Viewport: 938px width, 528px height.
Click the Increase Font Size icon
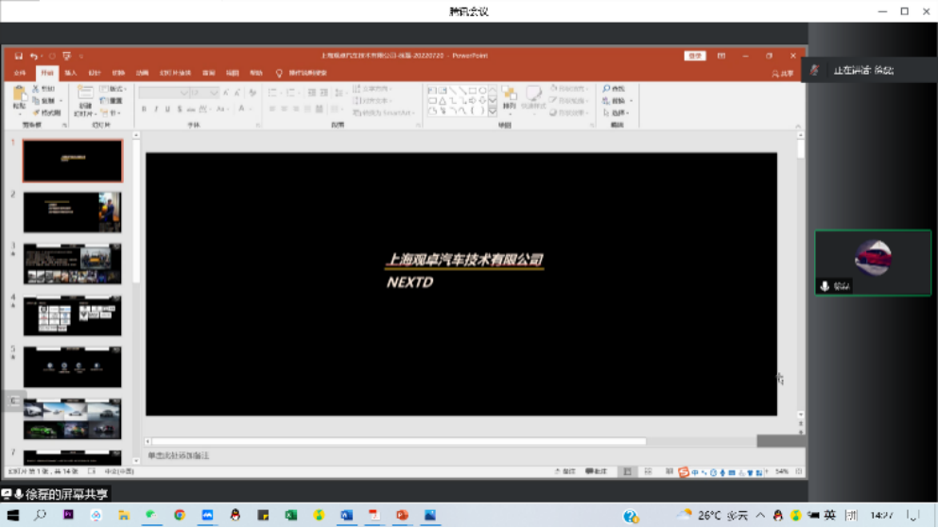[x=226, y=93]
